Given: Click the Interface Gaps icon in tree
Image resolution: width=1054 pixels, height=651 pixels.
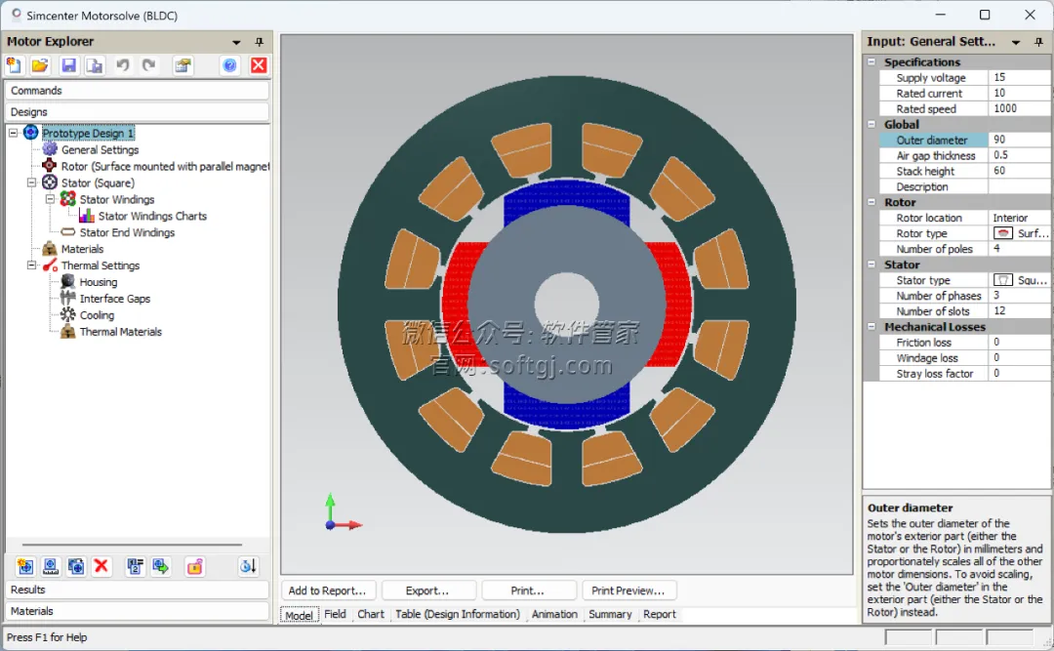Looking at the screenshot, I should (x=68, y=298).
